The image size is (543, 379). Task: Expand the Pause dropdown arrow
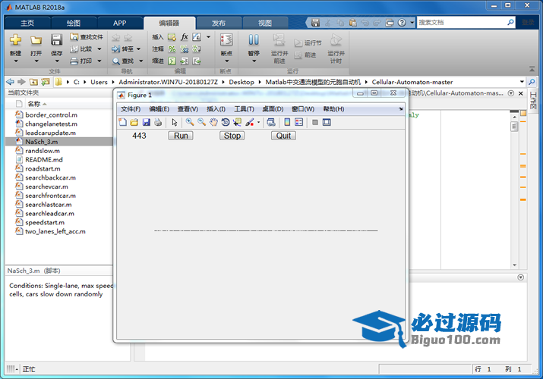click(x=254, y=61)
